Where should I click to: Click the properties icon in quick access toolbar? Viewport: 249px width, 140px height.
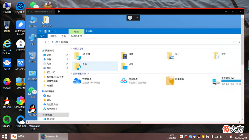pyautogui.click(x=46, y=31)
